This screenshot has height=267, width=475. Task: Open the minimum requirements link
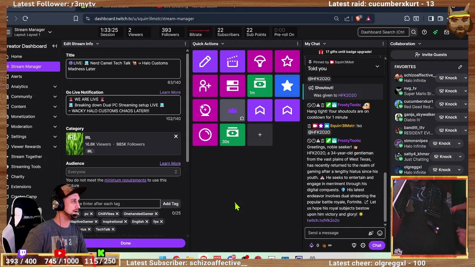pos(125,180)
